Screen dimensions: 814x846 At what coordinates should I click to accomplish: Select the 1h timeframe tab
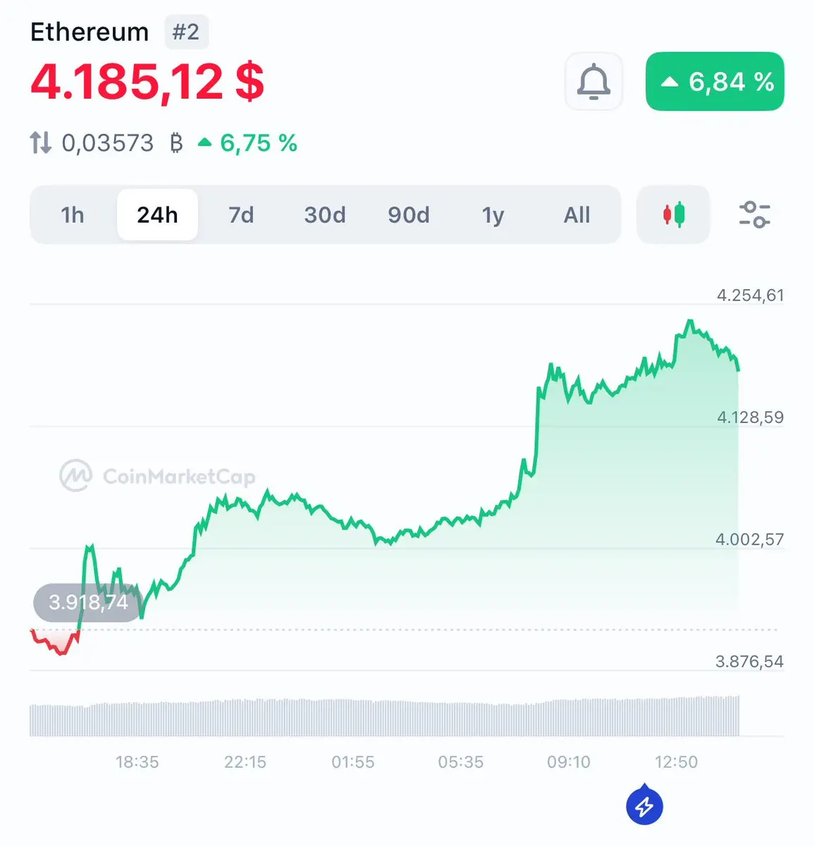73,215
